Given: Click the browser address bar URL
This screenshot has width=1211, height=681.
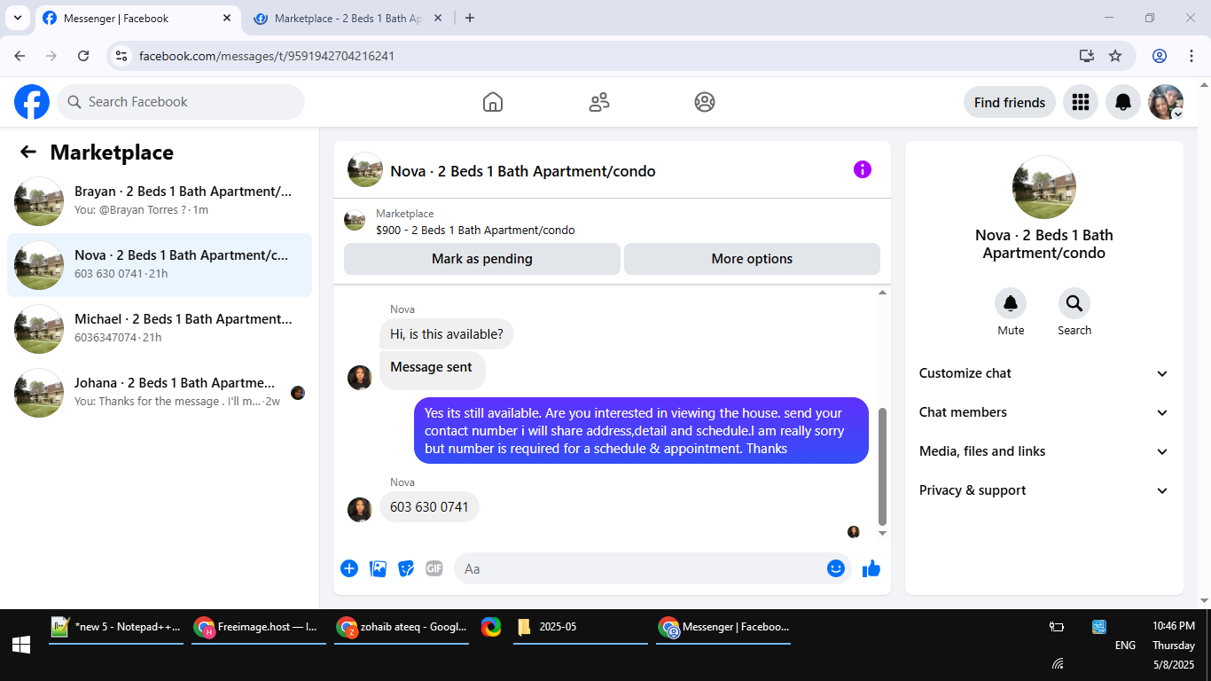Looking at the screenshot, I should 267,56.
